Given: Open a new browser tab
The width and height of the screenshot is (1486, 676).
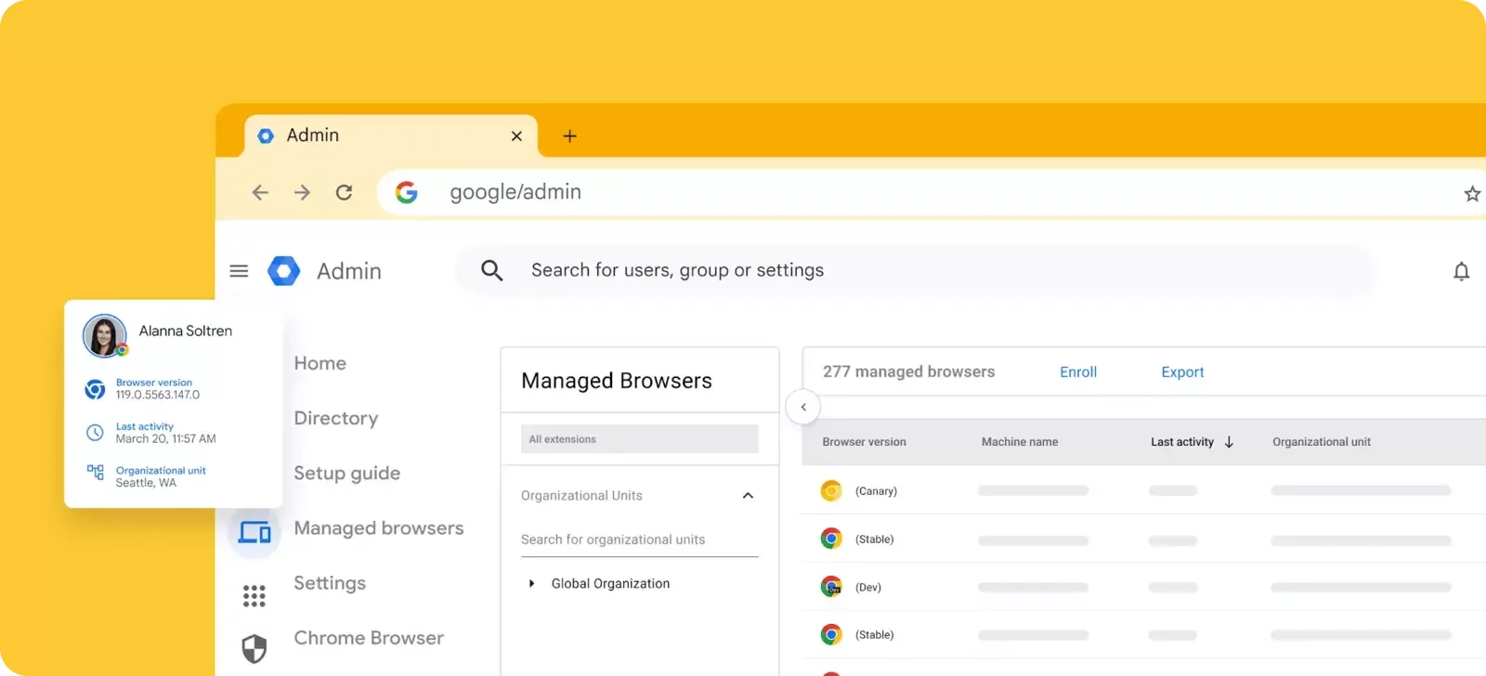Looking at the screenshot, I should [570, 136].
